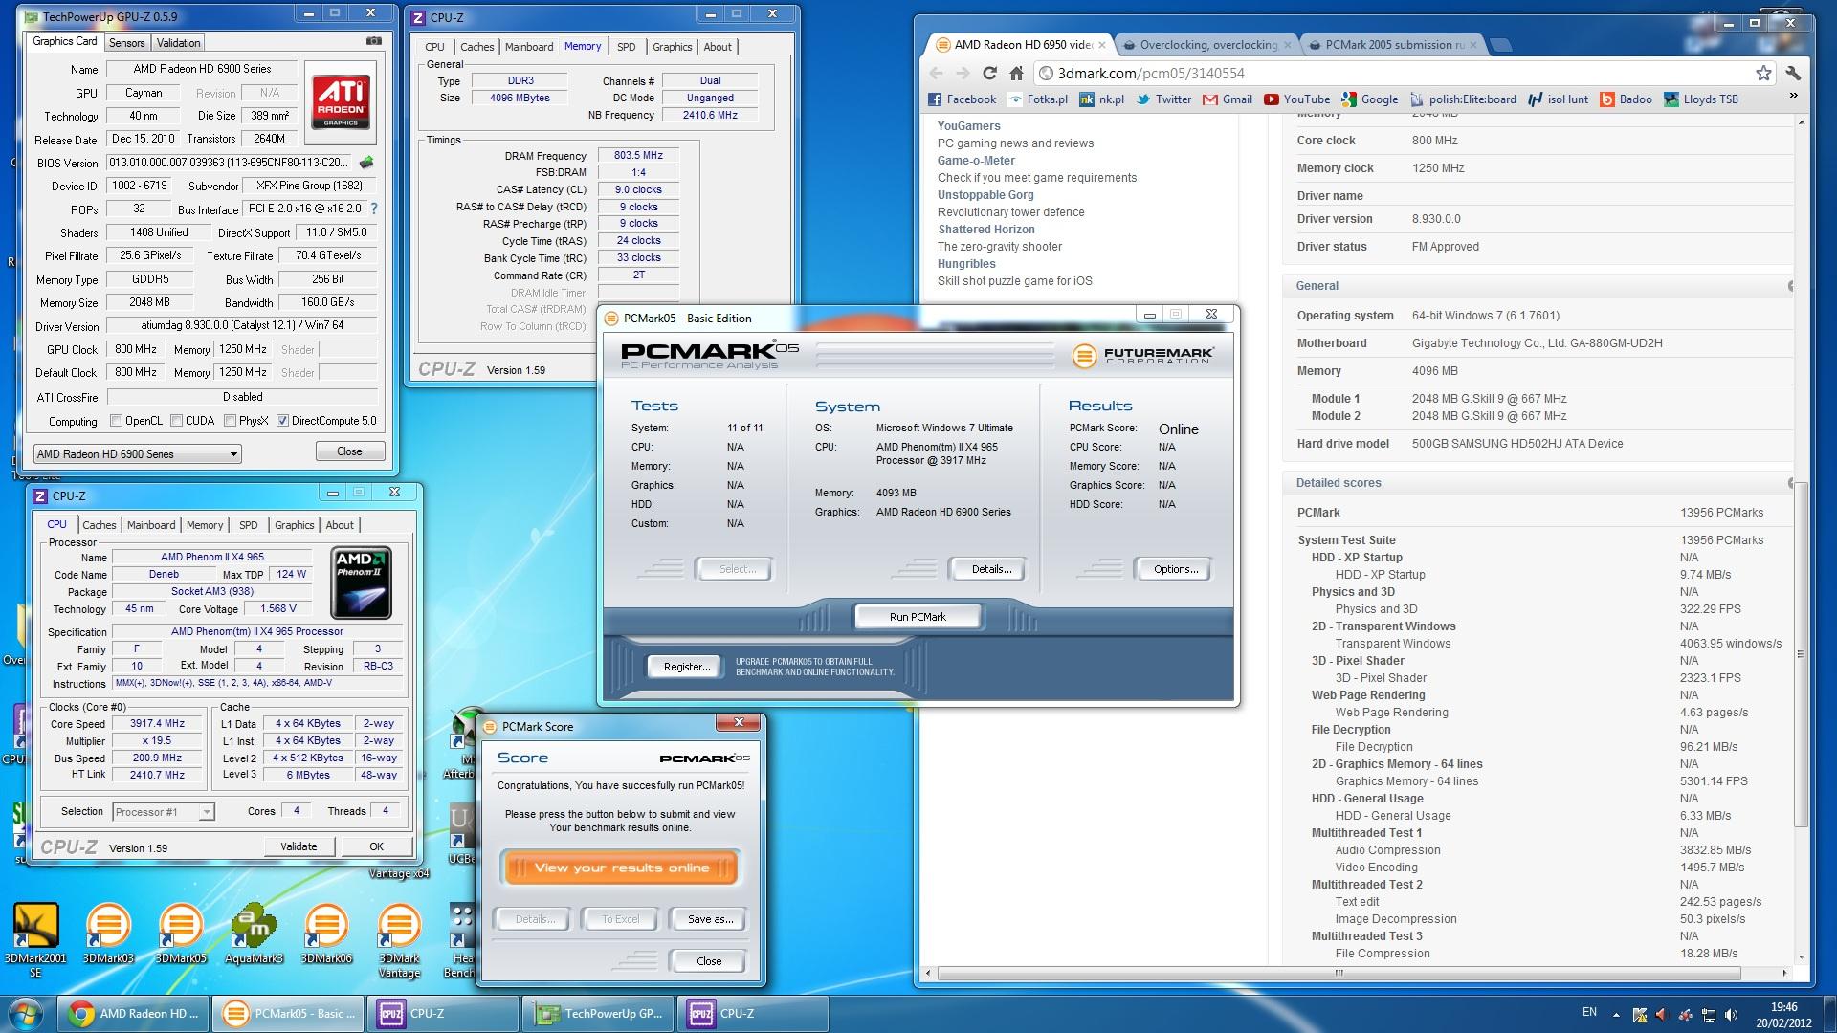1837x1033 pixels.
Task: Click the GPU-Z BIOS save chip icon
Action: (x=365, y=163)
